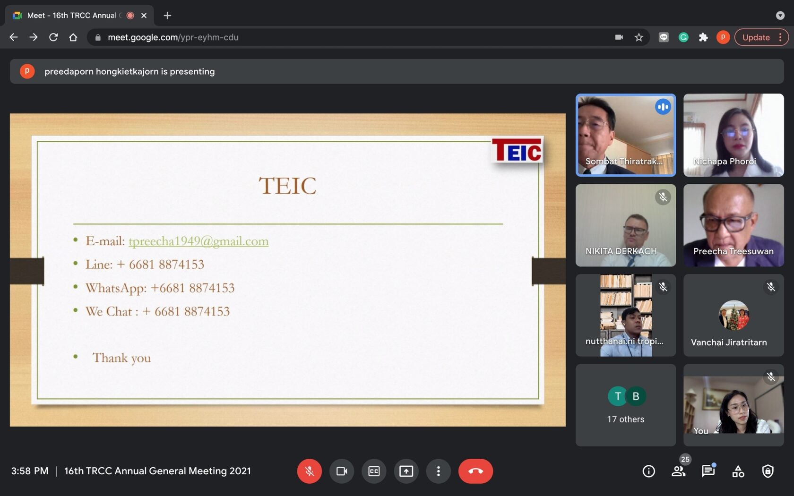
Task: Open the Extensions puzzle menu
Action: 703,37
